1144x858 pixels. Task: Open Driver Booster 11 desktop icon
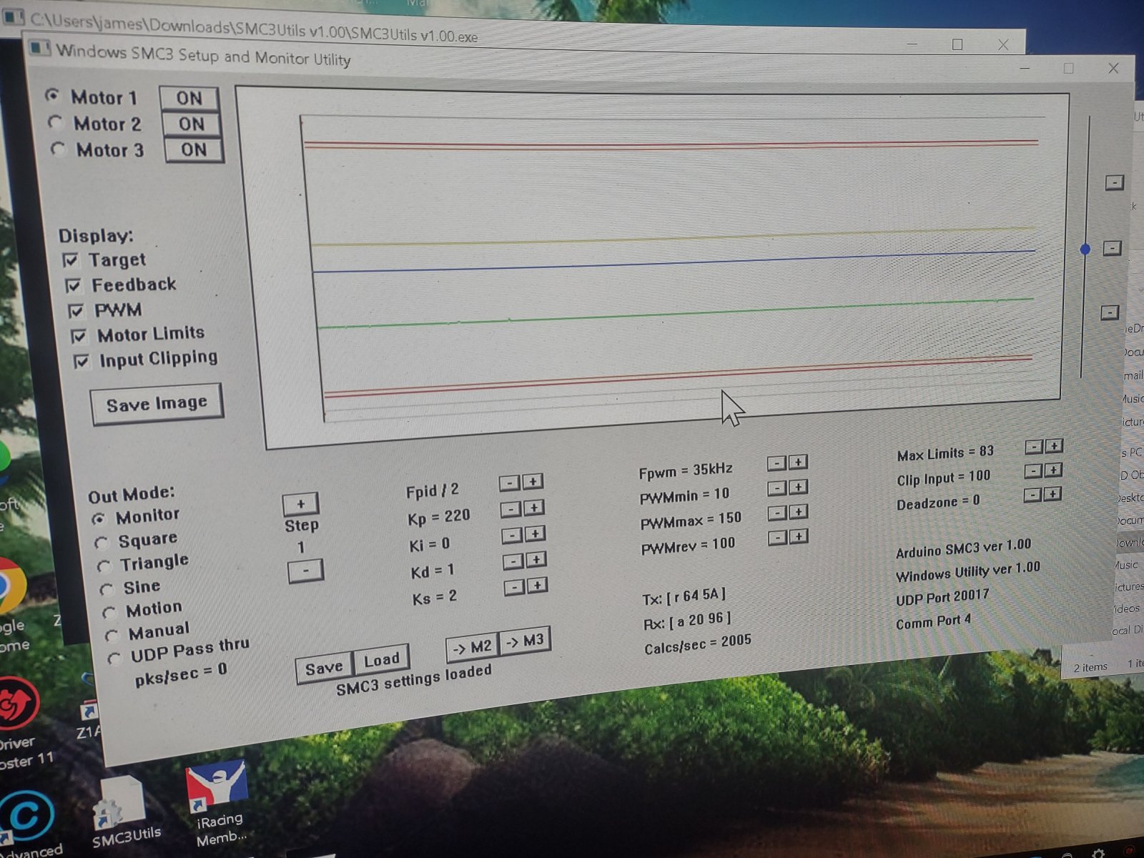pos(20,722)
